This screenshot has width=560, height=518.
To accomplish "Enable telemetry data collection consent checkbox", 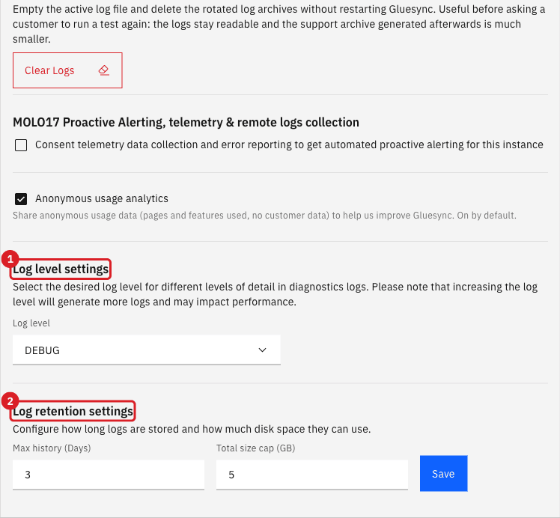I will tap(21, 145).
